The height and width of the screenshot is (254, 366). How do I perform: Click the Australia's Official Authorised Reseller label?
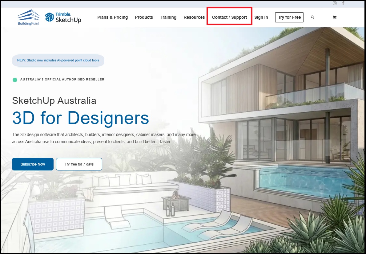62,79
